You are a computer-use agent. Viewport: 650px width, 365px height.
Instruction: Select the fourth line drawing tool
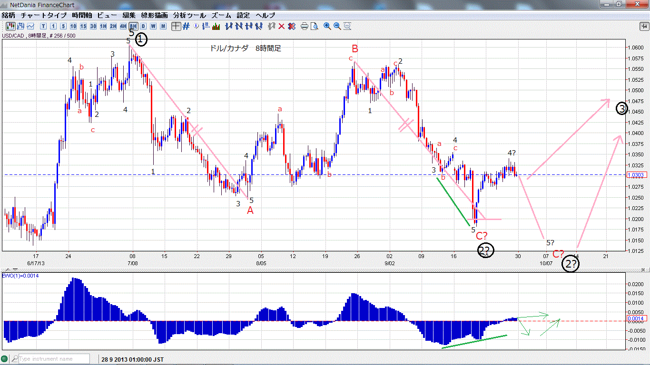pyautogui.click(x=259, y=26)
